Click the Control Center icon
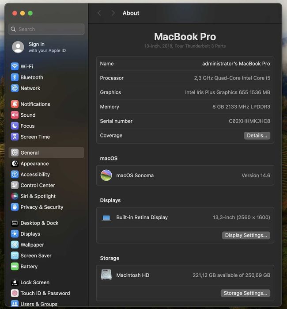This screenshot has width=287, height=309. click(x=15, y=185)
